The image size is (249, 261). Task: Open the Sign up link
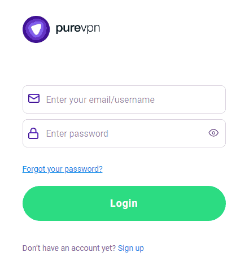click(x=131, y=248)
